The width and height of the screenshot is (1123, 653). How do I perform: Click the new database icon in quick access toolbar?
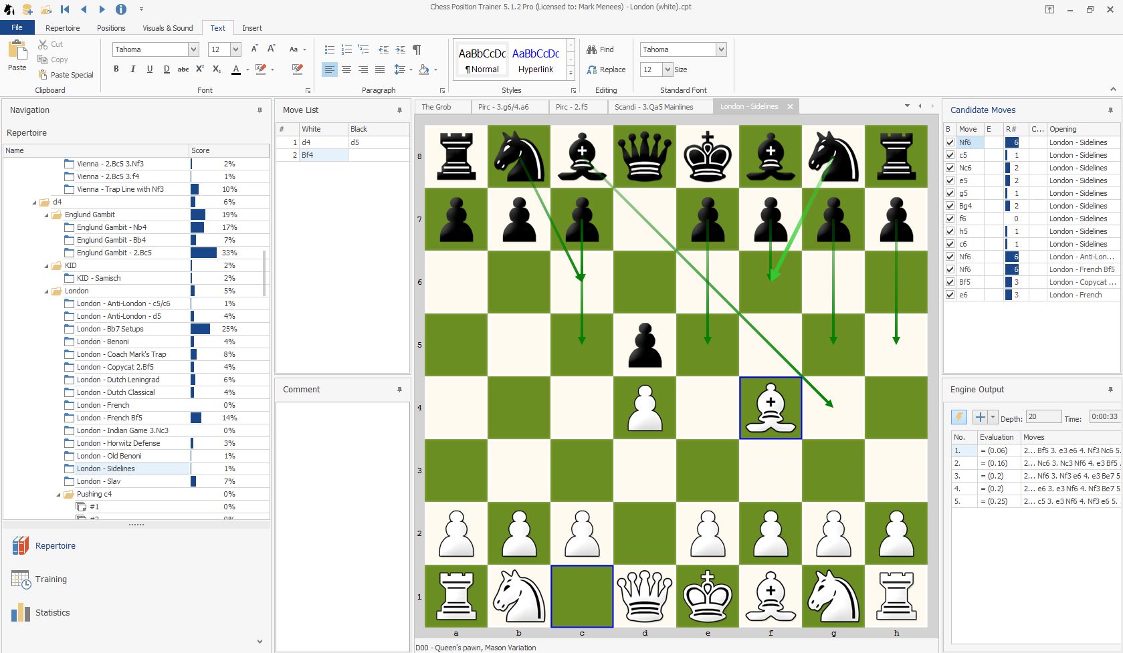click(27, 9)
